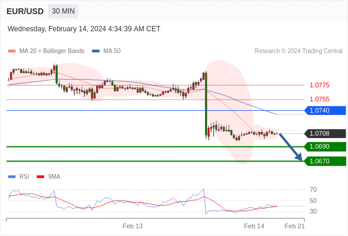Image resolution: width=348 pixels, height=236 pixels.
Task: Click the 1.0755 resistance label
Action: [x=319, y=99]
